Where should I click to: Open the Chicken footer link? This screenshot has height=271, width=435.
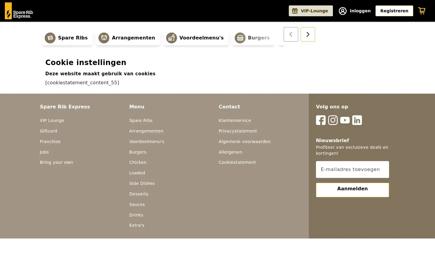coord(138,162)
